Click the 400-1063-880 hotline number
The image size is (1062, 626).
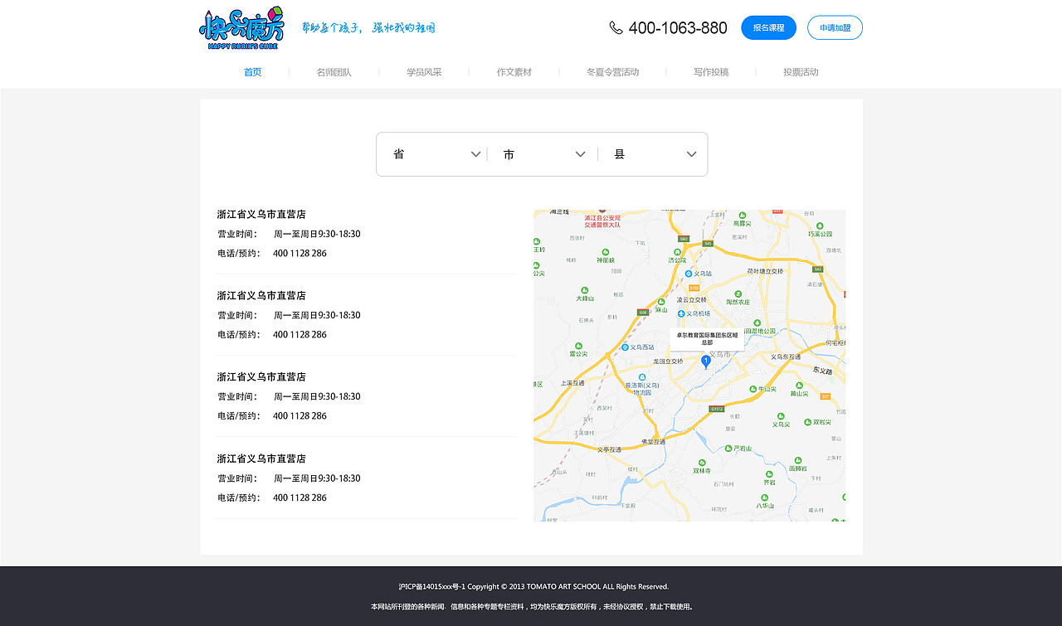click(678, 28)
